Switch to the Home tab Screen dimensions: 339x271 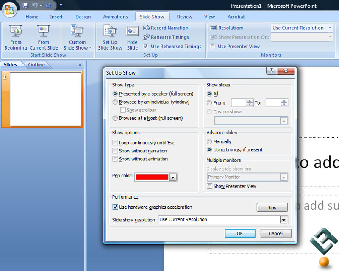pos(32,17)
